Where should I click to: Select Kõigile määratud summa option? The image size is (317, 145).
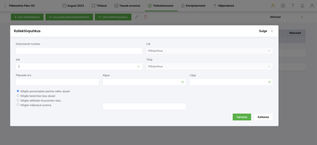18,105
